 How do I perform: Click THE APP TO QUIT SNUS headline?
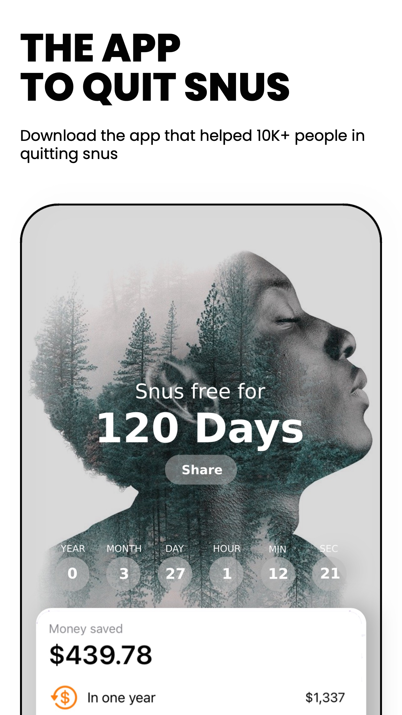155,68
